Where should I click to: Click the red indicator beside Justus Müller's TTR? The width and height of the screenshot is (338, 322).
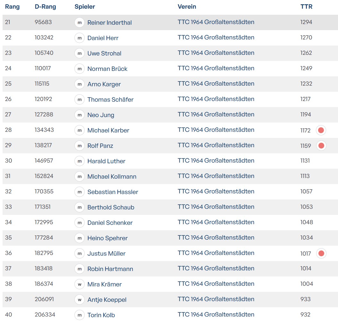click(x=321, y=253)
